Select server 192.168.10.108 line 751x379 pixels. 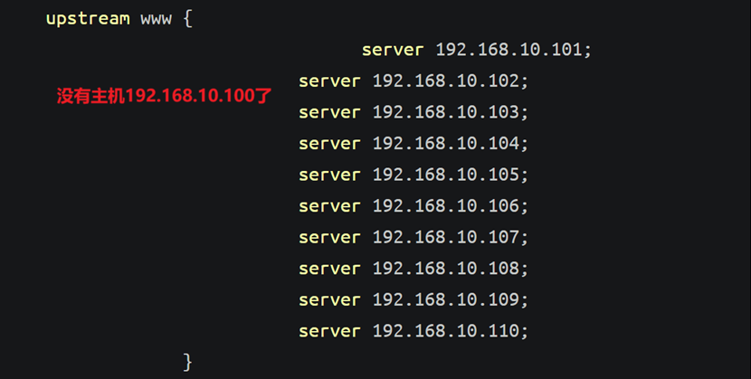[414, 269]
